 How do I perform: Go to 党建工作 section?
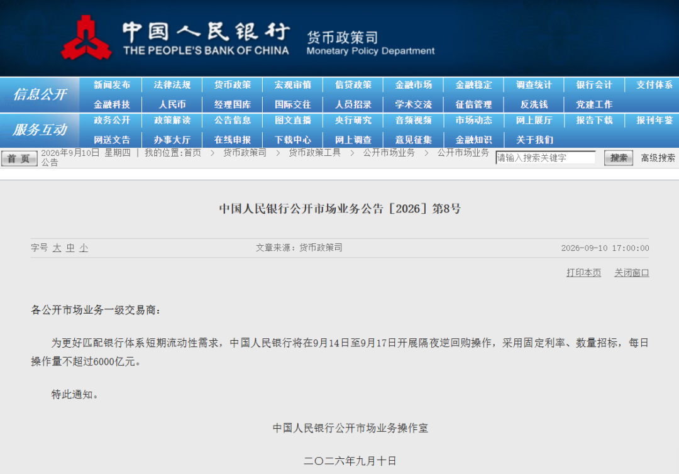point(594,104)
